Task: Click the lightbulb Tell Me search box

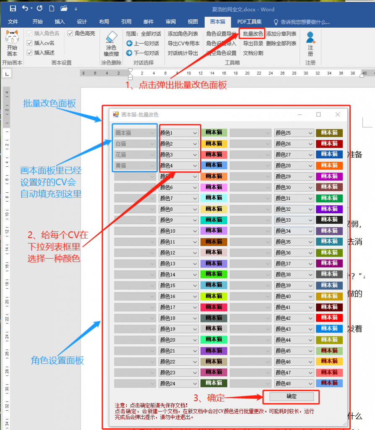Action: (x=302, y=22)
